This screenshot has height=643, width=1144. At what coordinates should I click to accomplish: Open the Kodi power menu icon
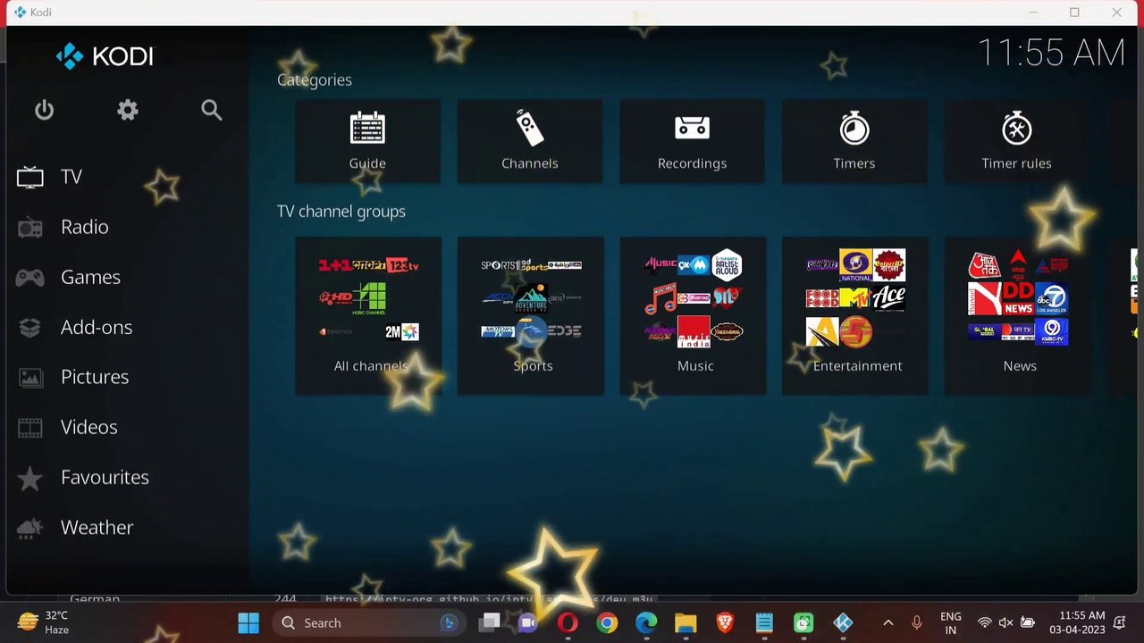44,110
